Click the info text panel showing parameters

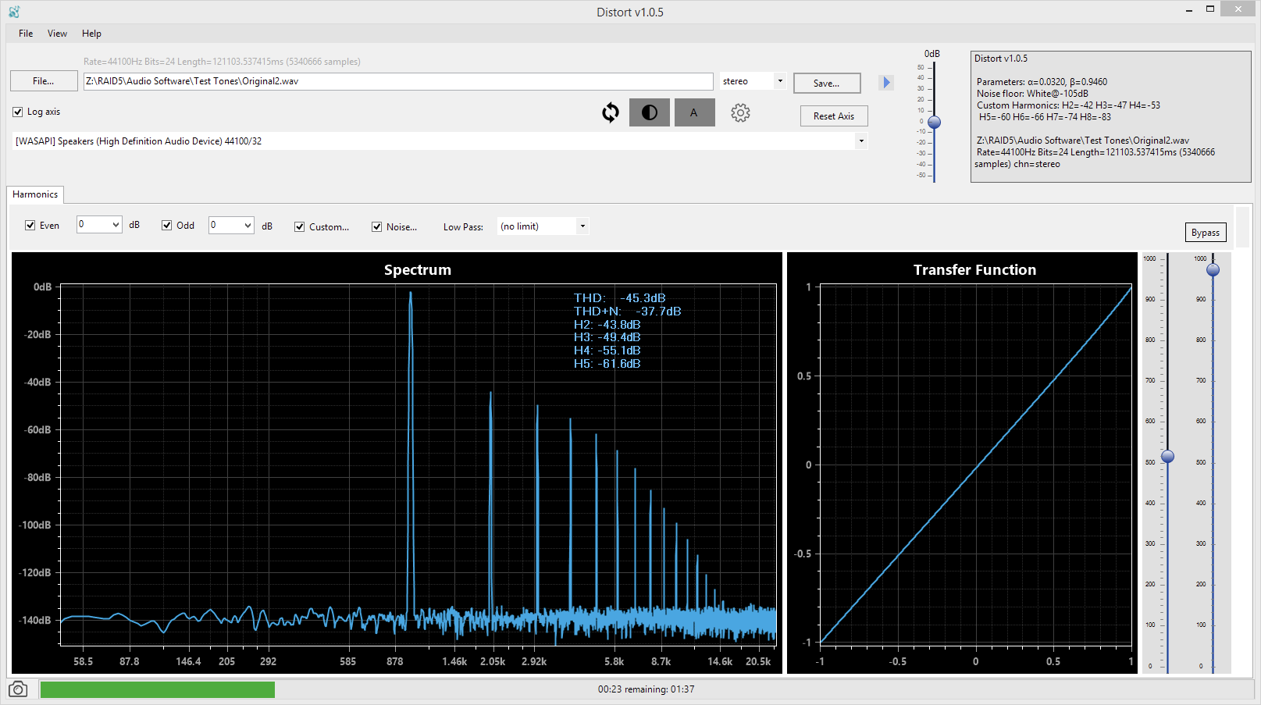click(x=1110, y=117)
